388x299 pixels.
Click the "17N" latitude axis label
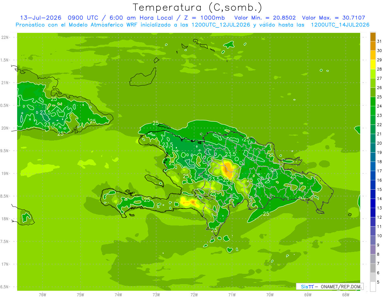5,264
